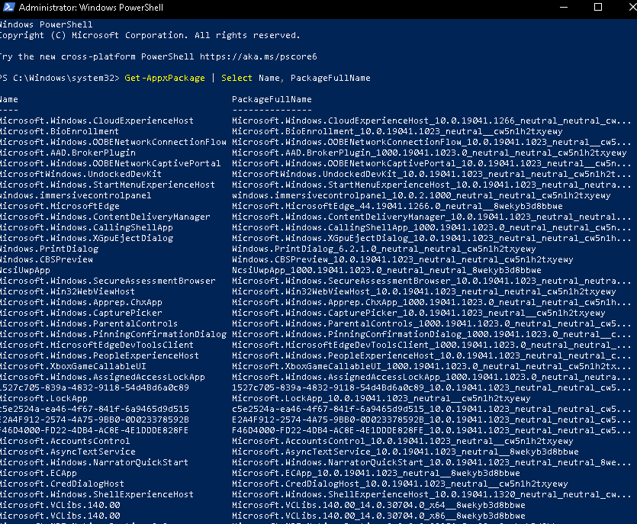Click Microsoft.MicrosoftEdge in the Name column
637x524 pixels.
[x=60, y=207]
